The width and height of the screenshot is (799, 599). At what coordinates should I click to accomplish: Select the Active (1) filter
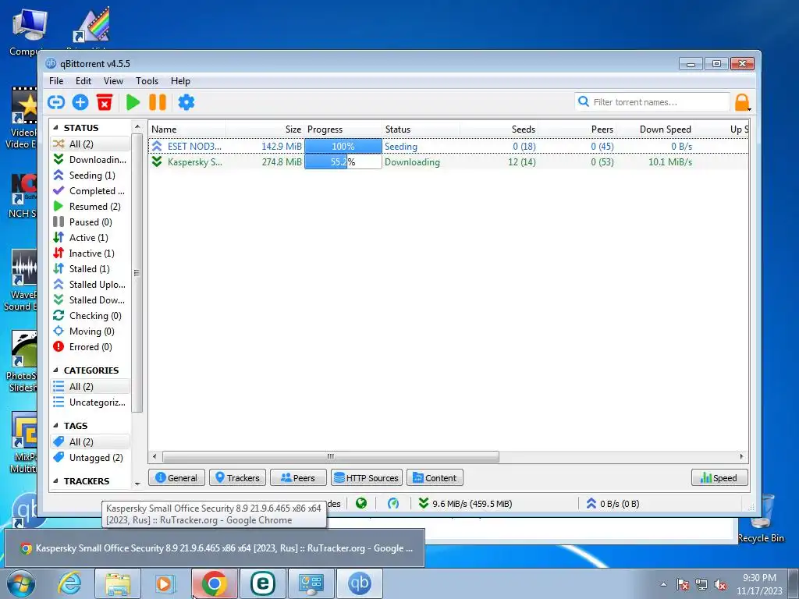pyautogui.click(x=91, y=237)
